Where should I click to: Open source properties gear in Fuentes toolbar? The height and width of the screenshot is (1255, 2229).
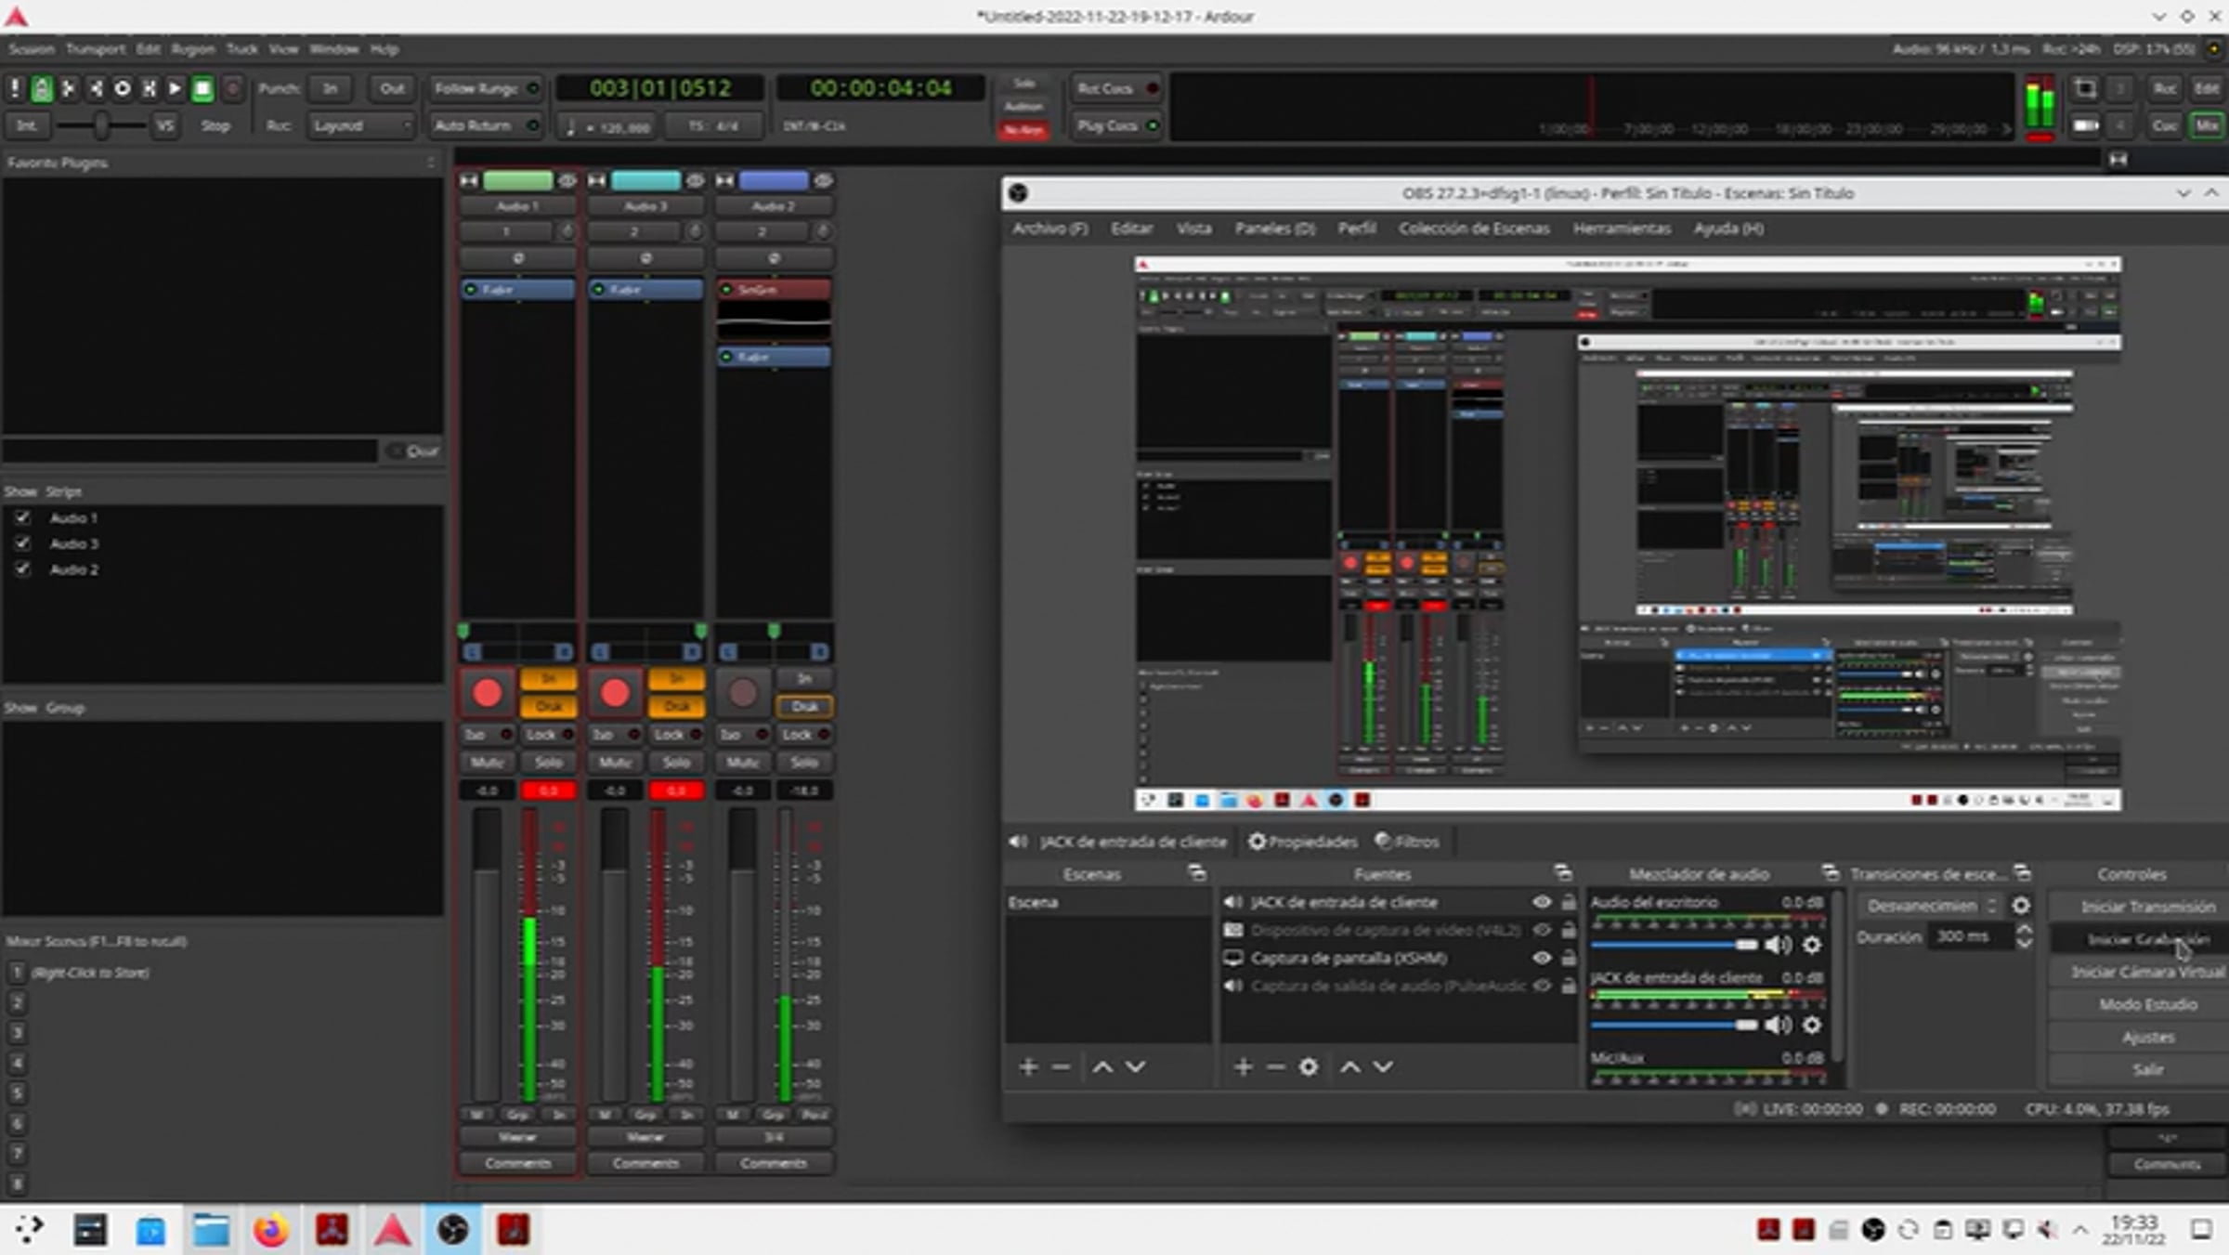click(x=1308, y=1066)
